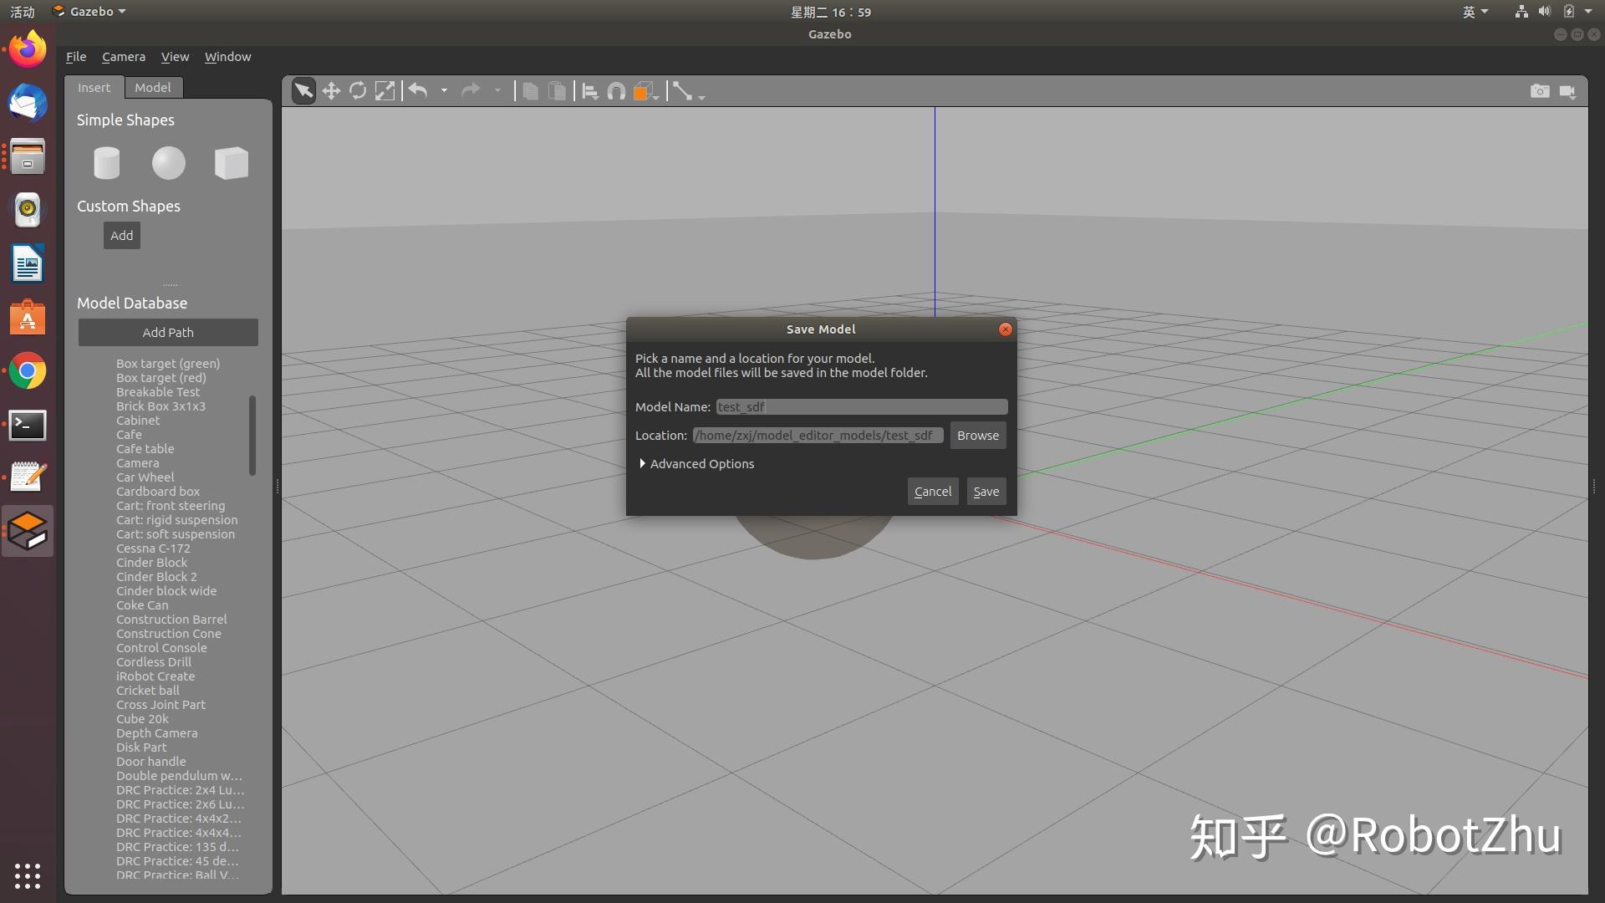Expand Advanced Options in Save Model

696,464
